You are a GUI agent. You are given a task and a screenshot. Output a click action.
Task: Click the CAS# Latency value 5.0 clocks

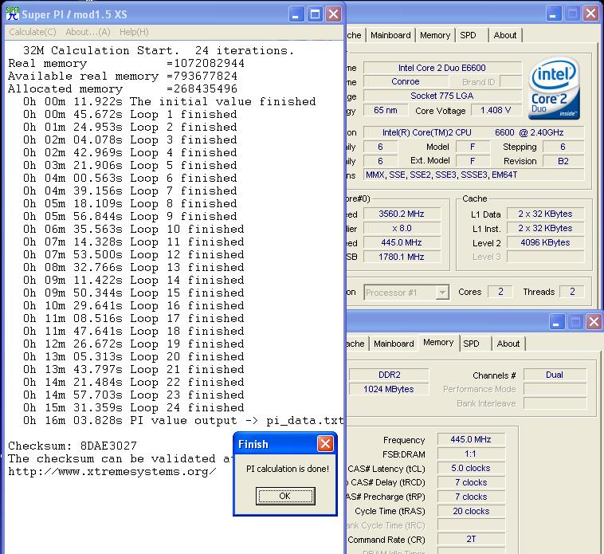click(x=471, y=468)
